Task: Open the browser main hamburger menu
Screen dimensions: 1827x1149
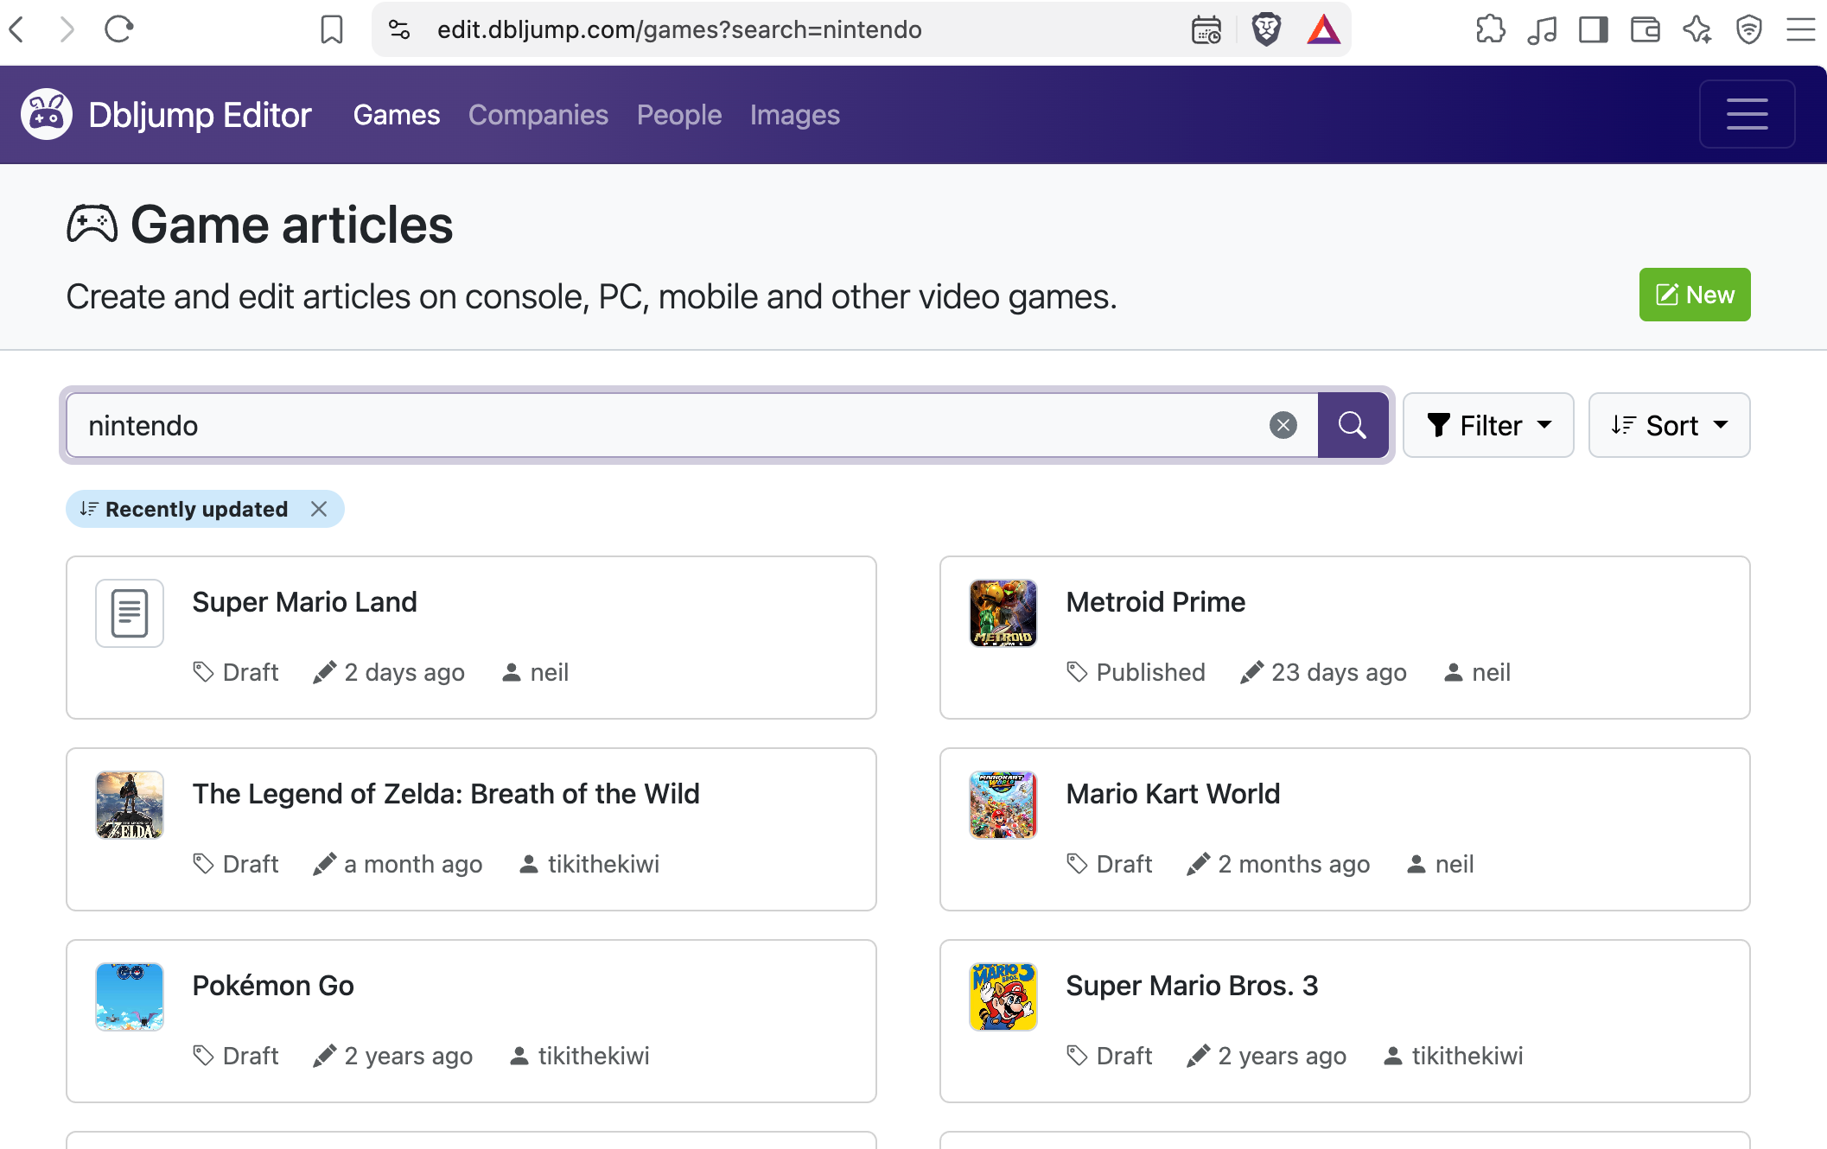Action: pos(1801,29)
